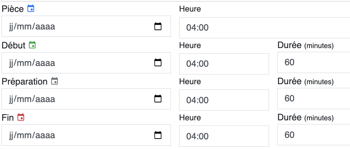Open the date picker in the Fin field
This screenshot has height=149, width=350.
158,135
